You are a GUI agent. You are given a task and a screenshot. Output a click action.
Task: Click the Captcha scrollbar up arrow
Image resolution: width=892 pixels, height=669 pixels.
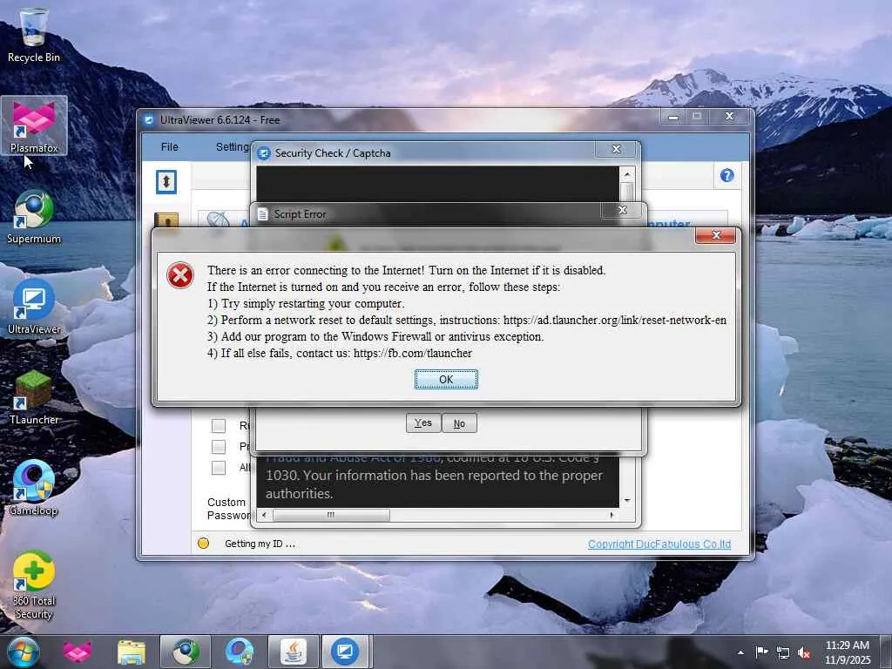coord(627,173)
